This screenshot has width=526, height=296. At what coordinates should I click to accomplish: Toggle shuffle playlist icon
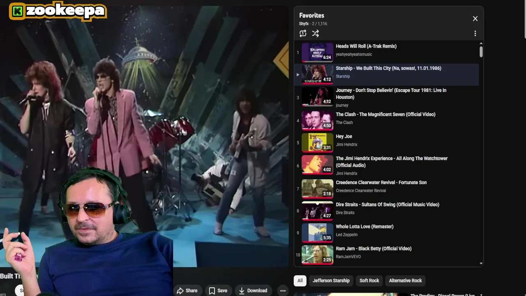[x=315, y=33]
